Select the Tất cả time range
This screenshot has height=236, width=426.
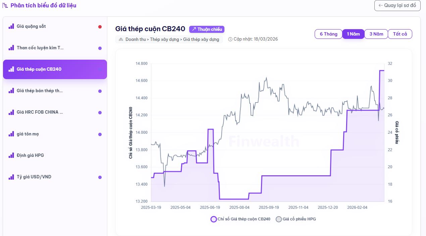(400, 34)
